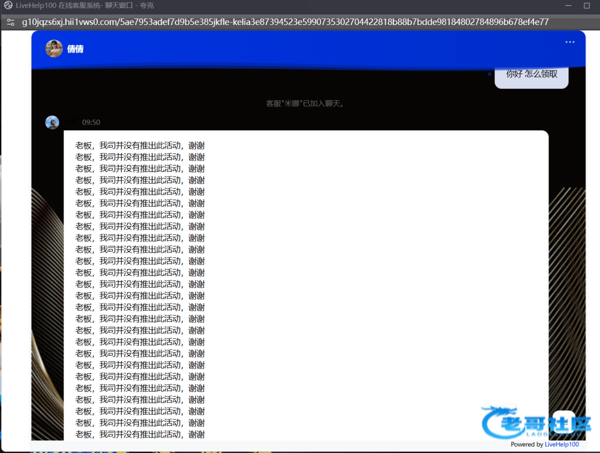Image resolution: width=600 pixels, height=453 pixels.
Task: Click the '客服"米娜"已加入聊天' system notice
Action: pyautogui.click(x=305, y=104)
